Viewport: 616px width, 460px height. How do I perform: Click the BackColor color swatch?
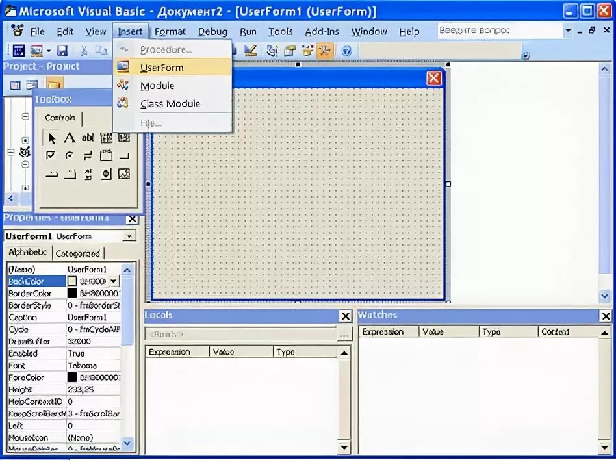[x=72, y=281]
